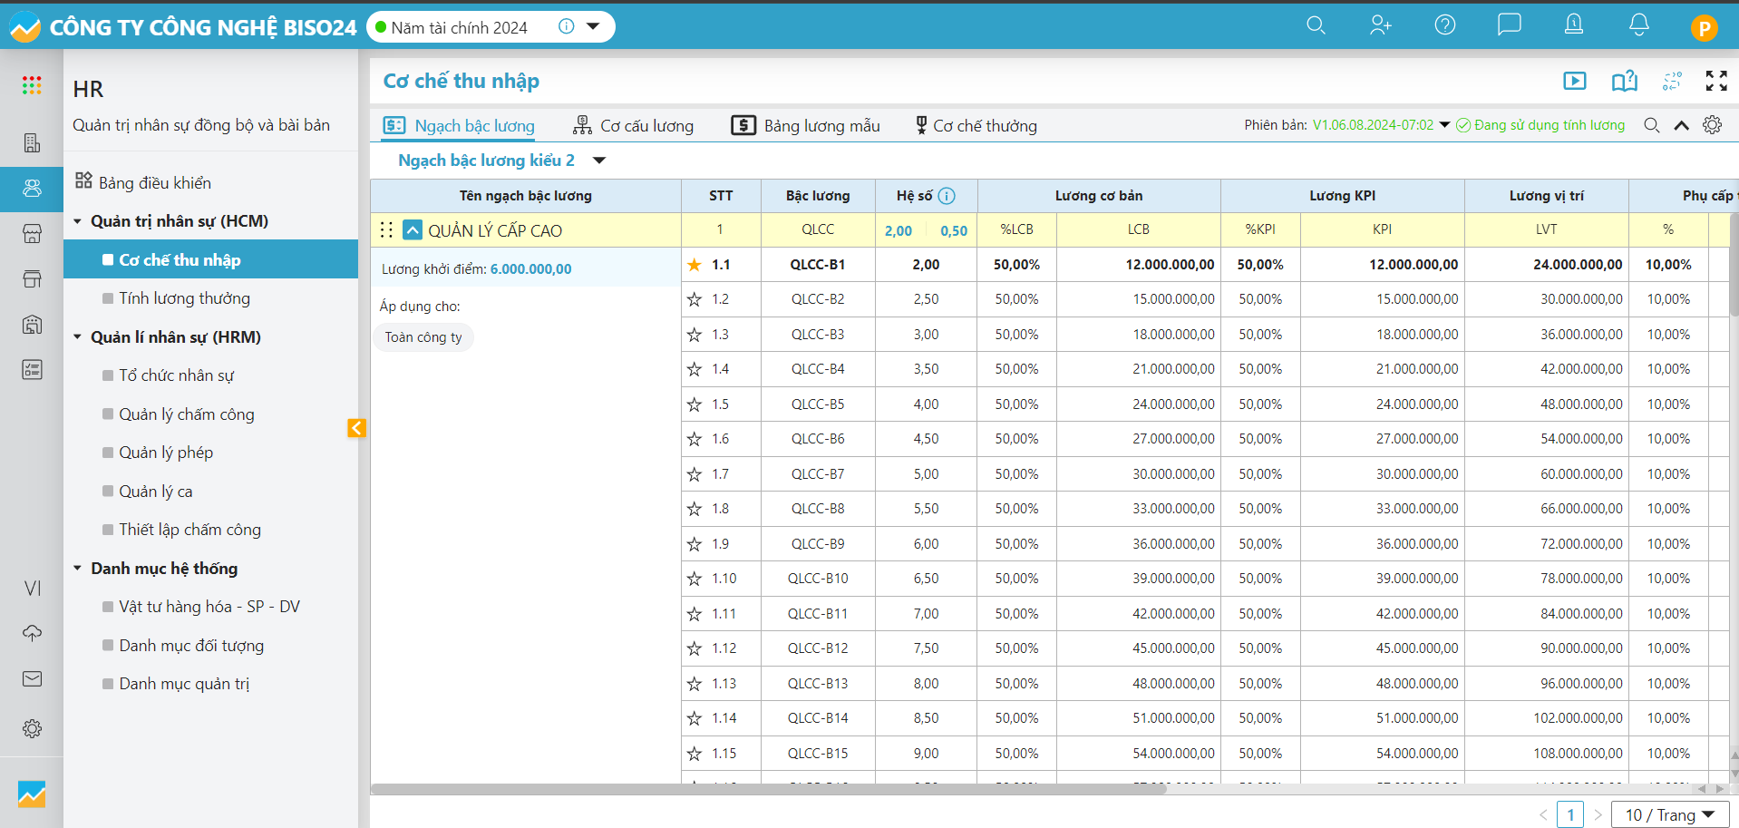Toggle the star for row 1.2

(695, 299)
